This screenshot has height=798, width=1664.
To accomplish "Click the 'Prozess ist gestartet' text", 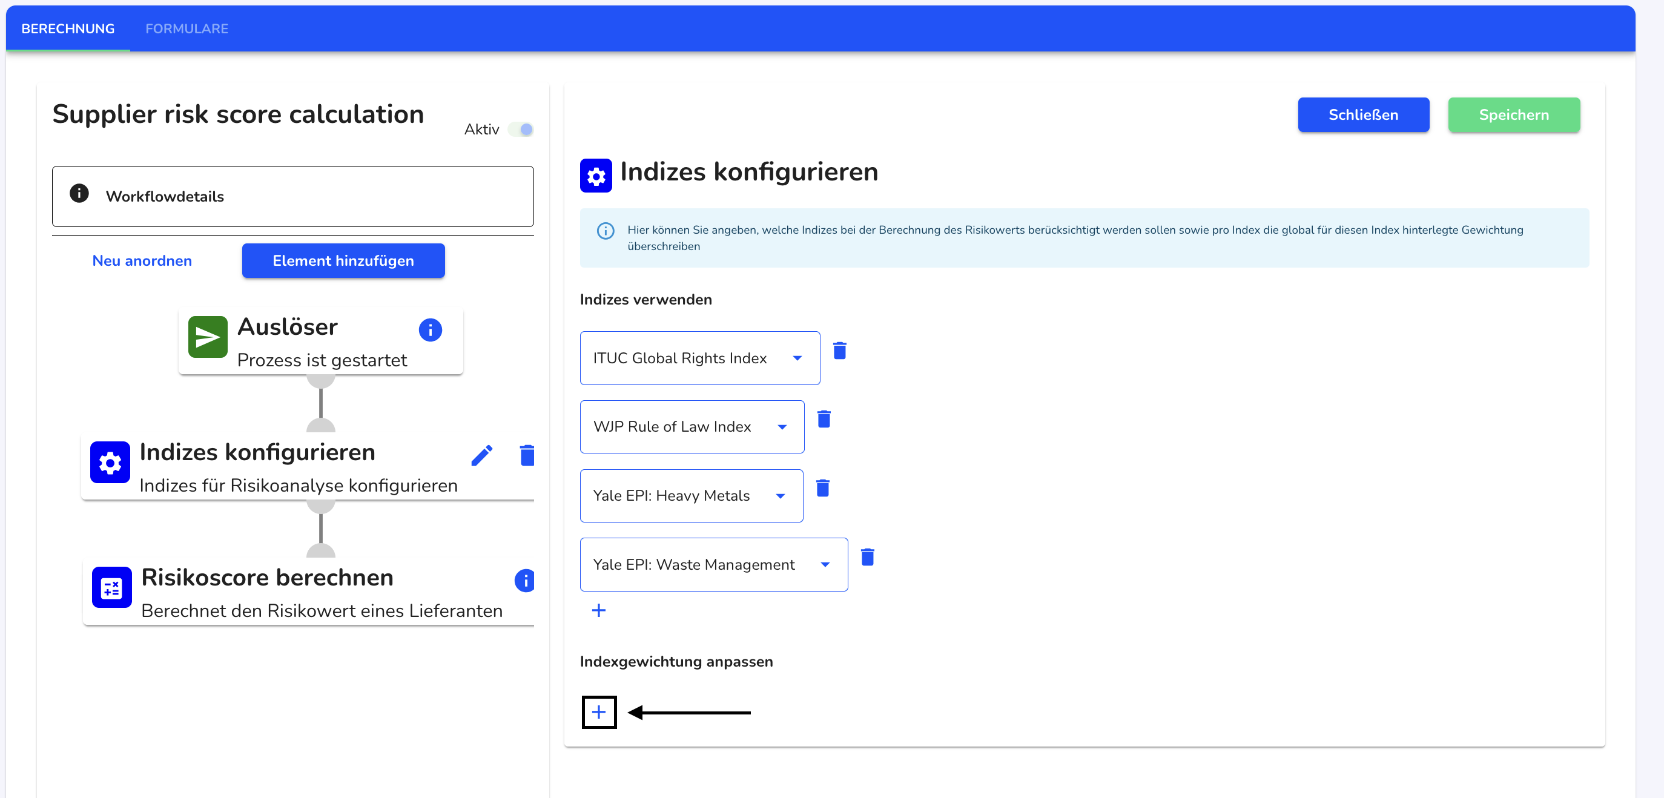I will (322, 360).
